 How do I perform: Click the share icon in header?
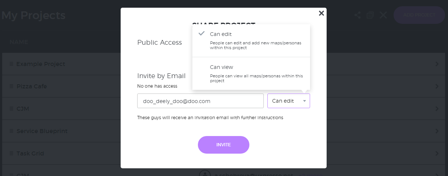click(x=357, y=15)
